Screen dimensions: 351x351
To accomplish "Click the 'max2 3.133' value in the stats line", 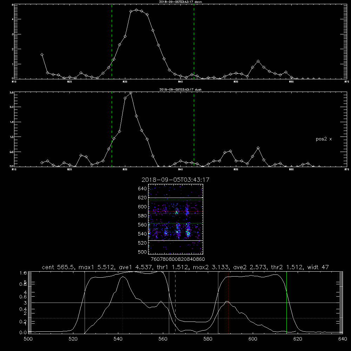I will (211, 267).
